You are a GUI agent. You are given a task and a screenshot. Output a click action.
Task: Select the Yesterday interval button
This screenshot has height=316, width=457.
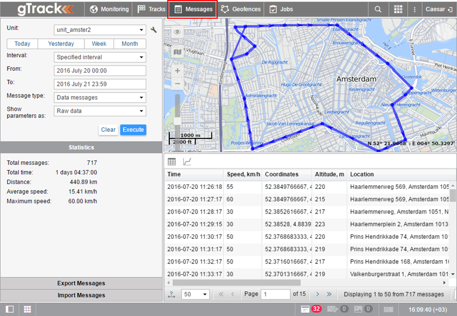pos(61,43)
